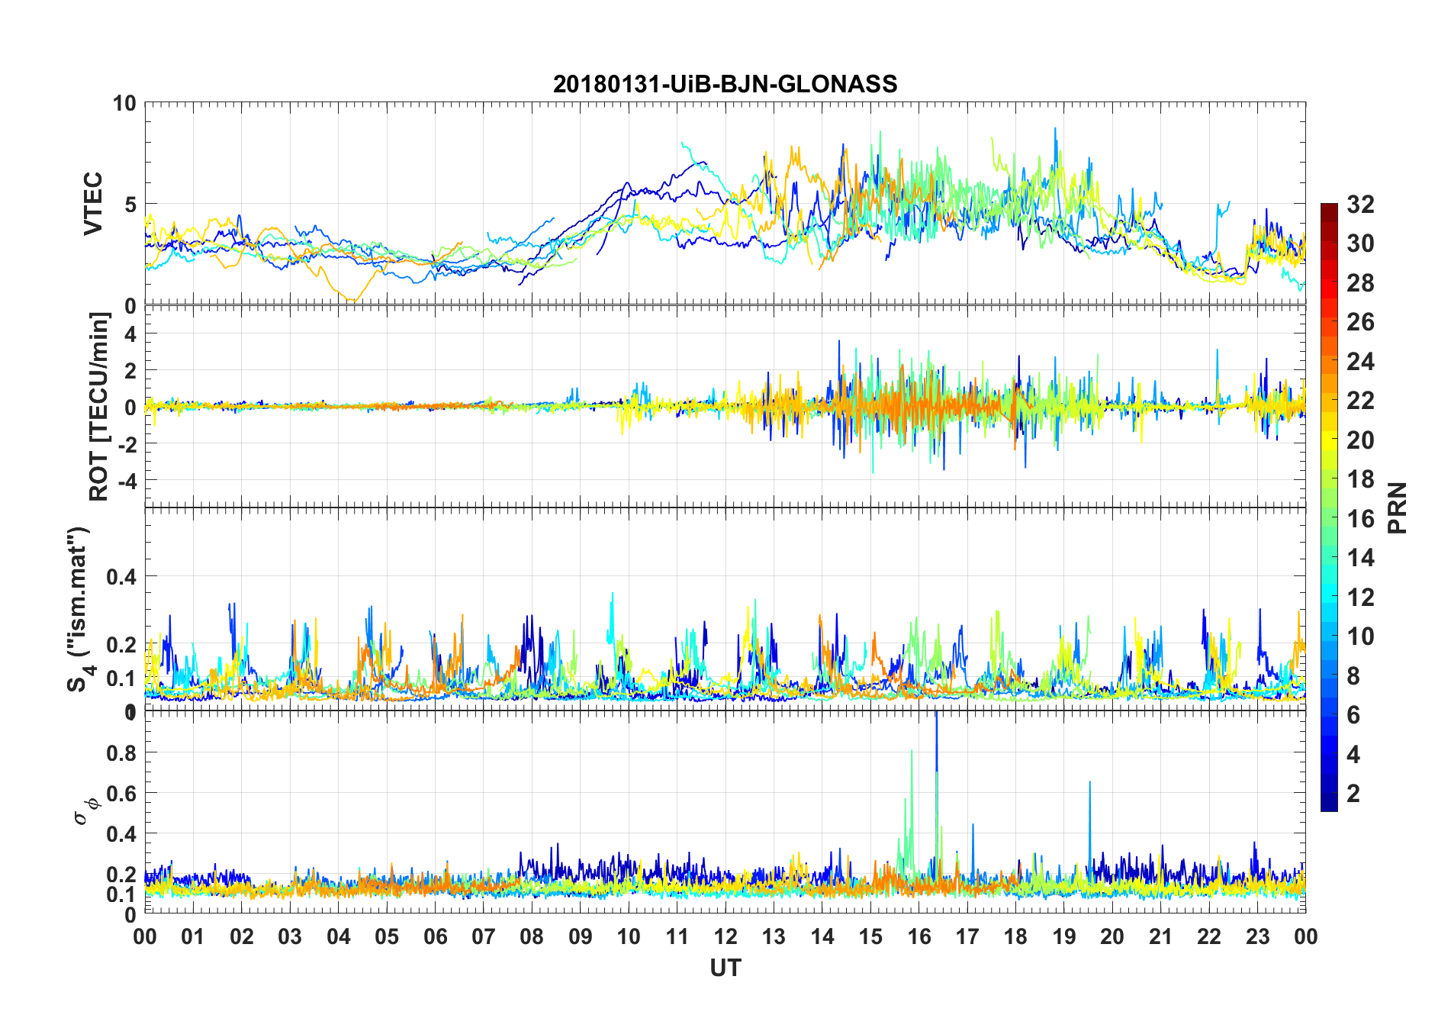The width and height of the screenshot is (1451, 1015).
Task: Click ROT axis tick label -4
Action: point(126,481)
